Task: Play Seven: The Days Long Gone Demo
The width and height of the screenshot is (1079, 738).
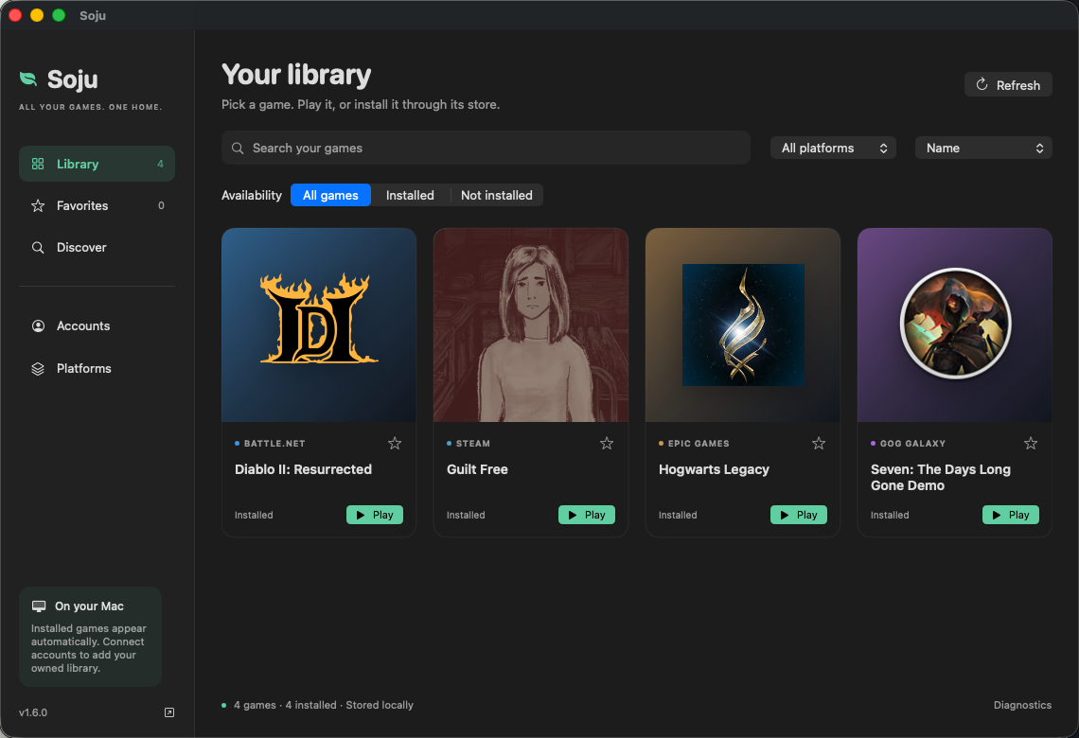Action: [1010, 515]
